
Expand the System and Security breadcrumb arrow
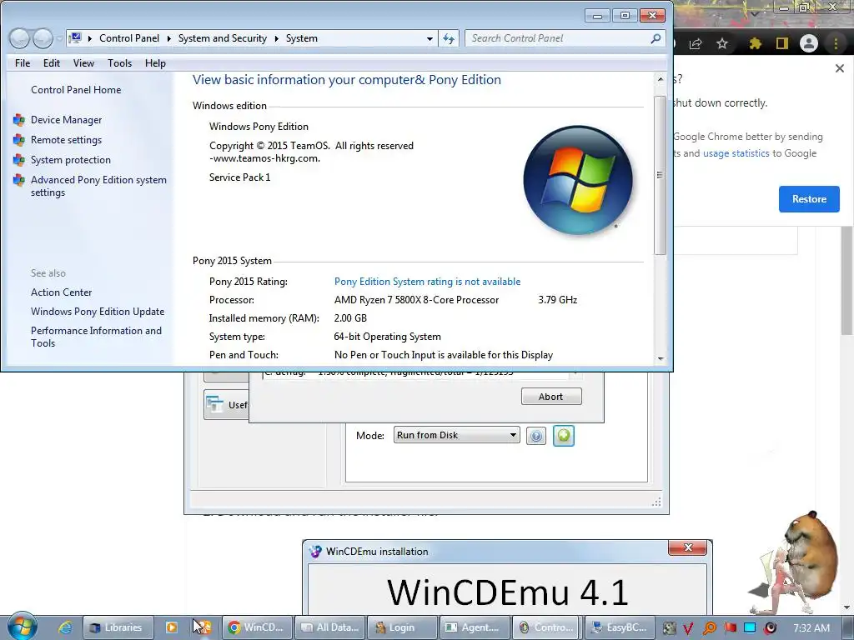click(x=276, y=38)
